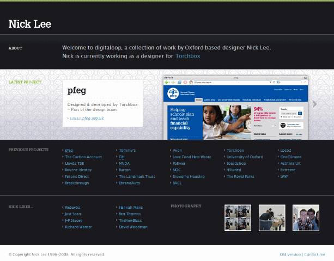Visit the WeSaySo link under Nick Likes
This screenshot has height=261, width=334.
pyautogui.click(x=73, y=207)
